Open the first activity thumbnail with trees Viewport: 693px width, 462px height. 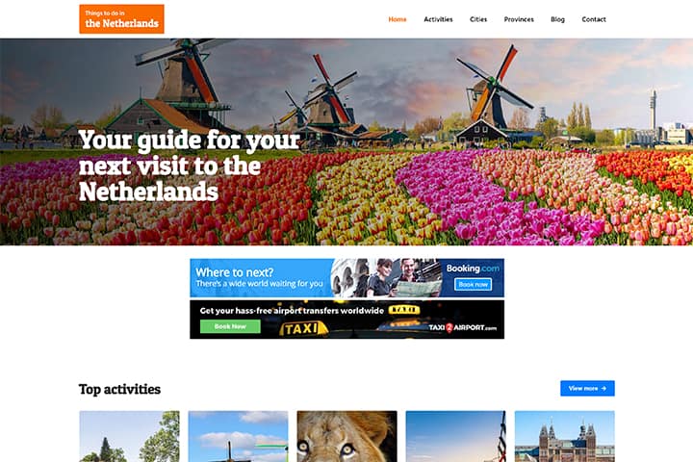point(130,436)
